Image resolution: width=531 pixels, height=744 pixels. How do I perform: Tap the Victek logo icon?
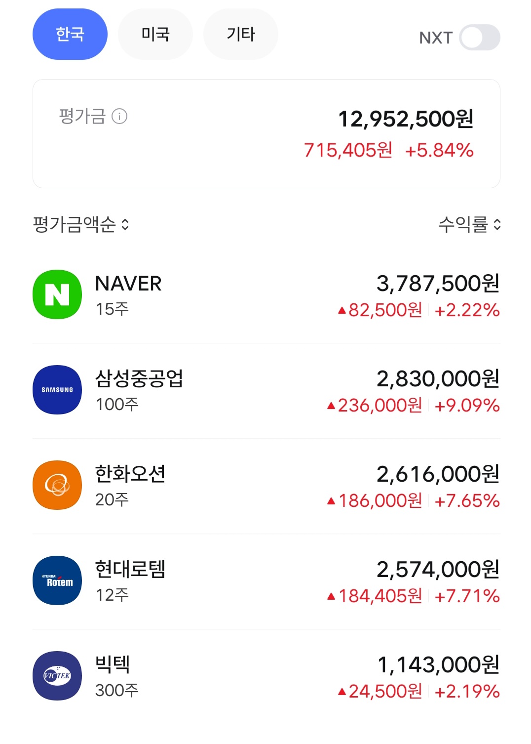click(57, 676)
